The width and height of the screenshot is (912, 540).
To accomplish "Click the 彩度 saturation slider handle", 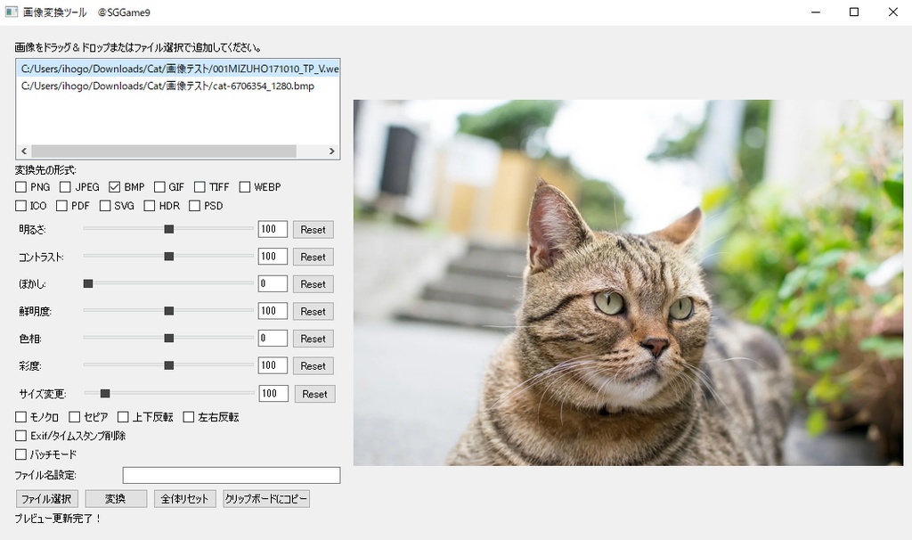I will [168, 365].
